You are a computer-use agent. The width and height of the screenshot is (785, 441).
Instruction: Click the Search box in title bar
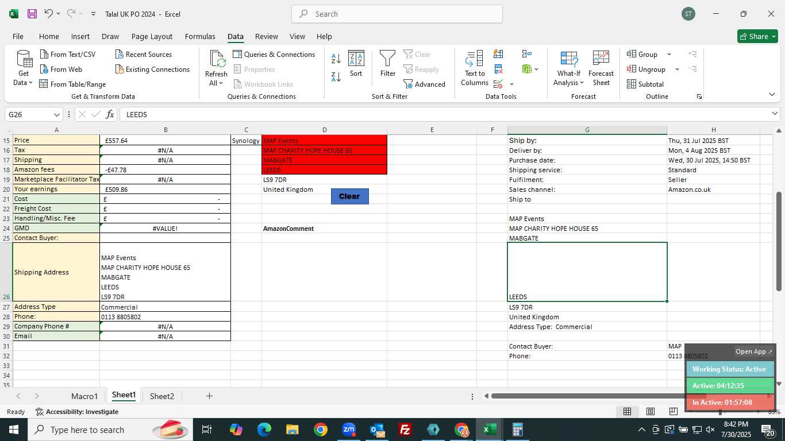[397, 14]
